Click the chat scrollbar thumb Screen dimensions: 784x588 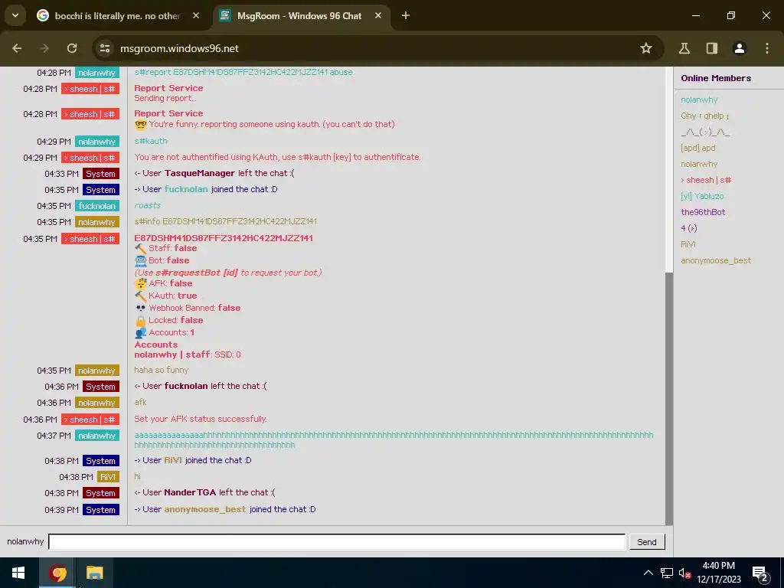[x=669, y=398]
